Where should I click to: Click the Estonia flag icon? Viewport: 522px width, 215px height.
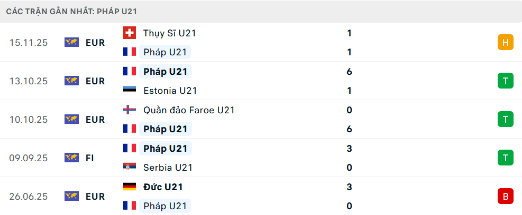(x=129, y=91)
